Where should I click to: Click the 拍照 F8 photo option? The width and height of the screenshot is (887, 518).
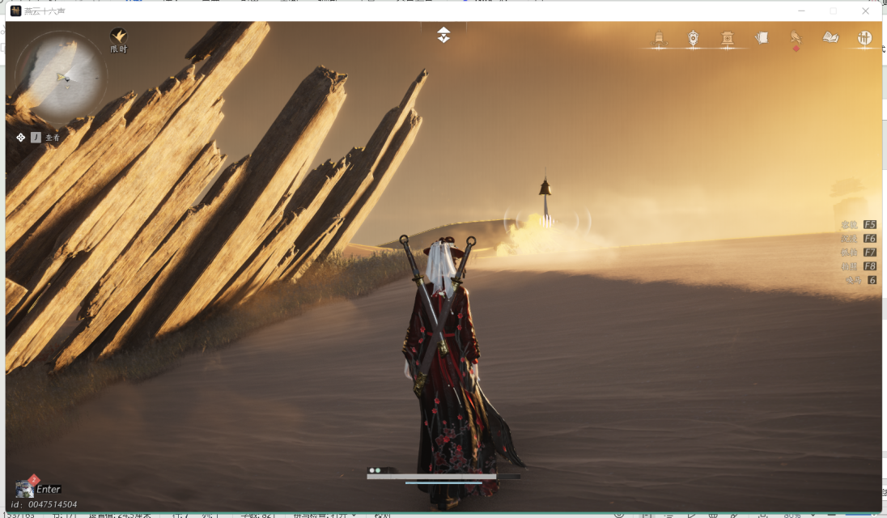pyautogui.click(x=859, y=265)
